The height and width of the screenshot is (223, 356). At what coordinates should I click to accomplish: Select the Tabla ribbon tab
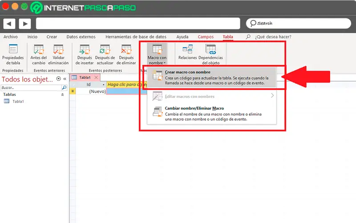[228, 37]
